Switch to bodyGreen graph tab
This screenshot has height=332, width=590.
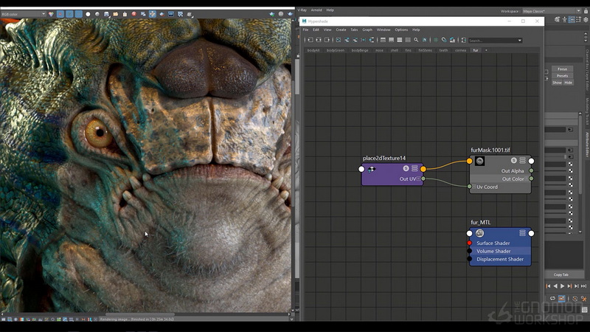[336, 50]
